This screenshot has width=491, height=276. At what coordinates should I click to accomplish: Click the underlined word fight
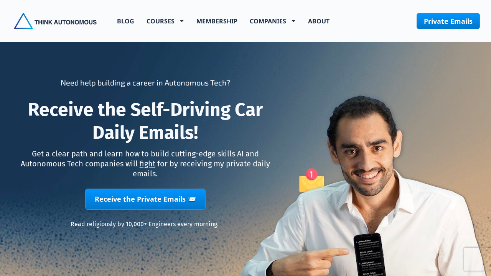coord(147,164)
